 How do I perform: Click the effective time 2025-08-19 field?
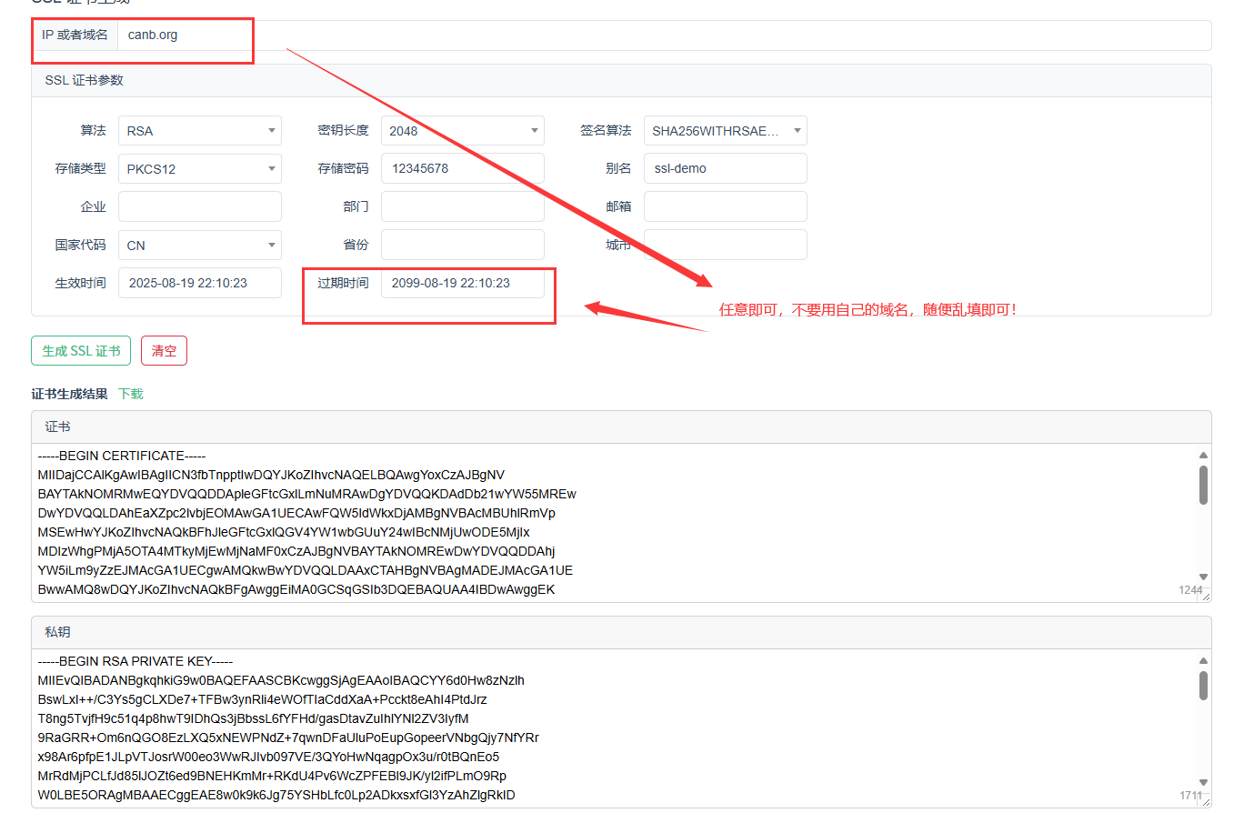tap(199, 283)
